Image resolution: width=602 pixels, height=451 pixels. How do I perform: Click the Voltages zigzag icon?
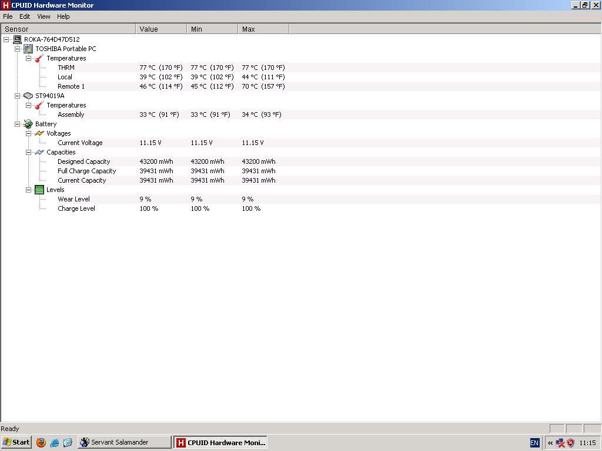click(x=39, y=133)
